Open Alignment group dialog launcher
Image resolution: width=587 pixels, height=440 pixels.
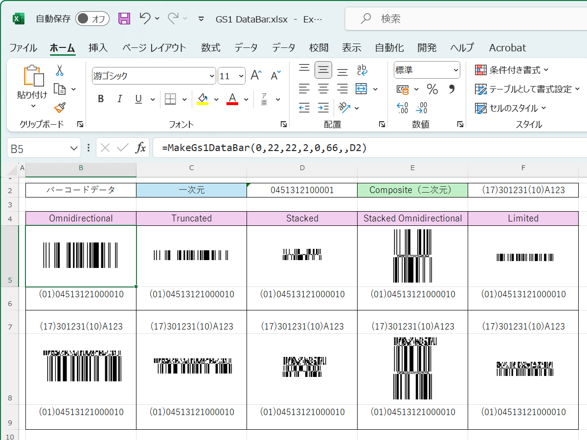coord(382,124)
